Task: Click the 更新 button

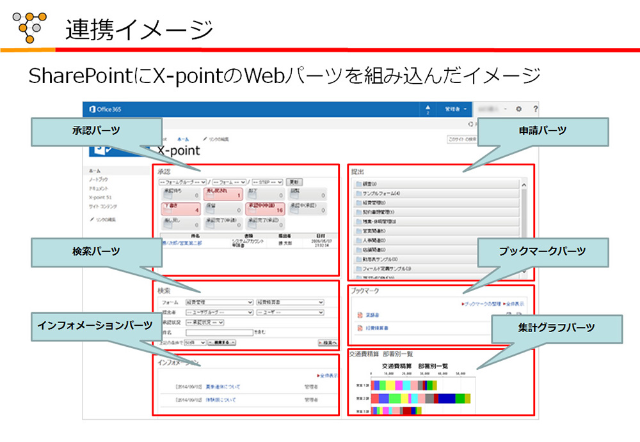Action: pos(294,182)
